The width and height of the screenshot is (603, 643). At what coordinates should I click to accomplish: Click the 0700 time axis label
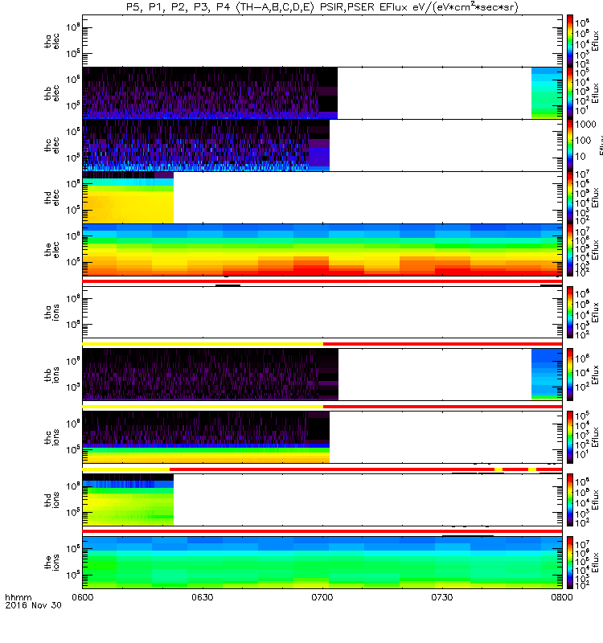(322, 597)
